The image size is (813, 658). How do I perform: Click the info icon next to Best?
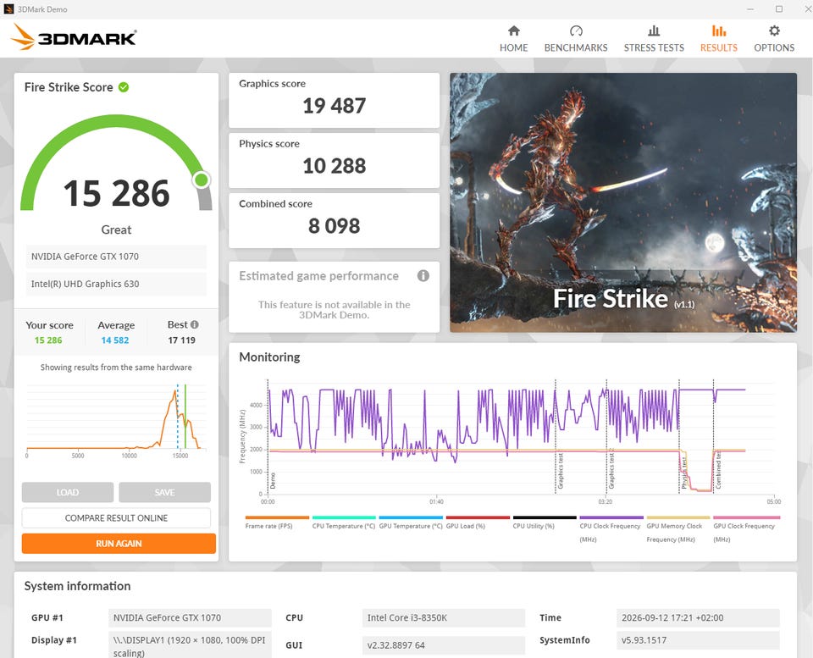pos(195,324)
